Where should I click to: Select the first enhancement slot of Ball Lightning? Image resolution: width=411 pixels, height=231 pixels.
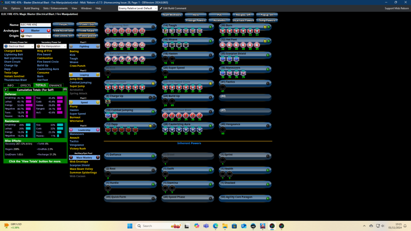(108, 59)
